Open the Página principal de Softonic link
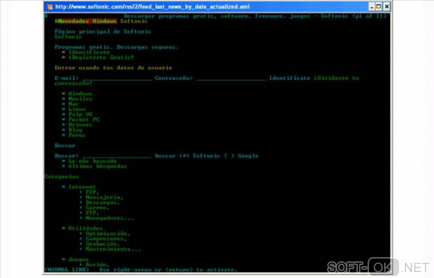 point(103,31)
